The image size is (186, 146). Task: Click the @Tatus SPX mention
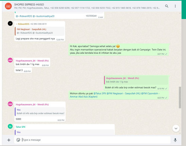[x=100, y=93]
